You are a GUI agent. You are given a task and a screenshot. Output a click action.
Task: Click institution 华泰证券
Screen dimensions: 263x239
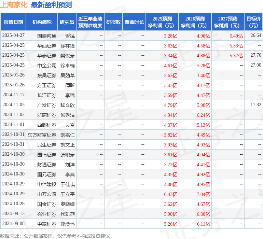point(47,56)
